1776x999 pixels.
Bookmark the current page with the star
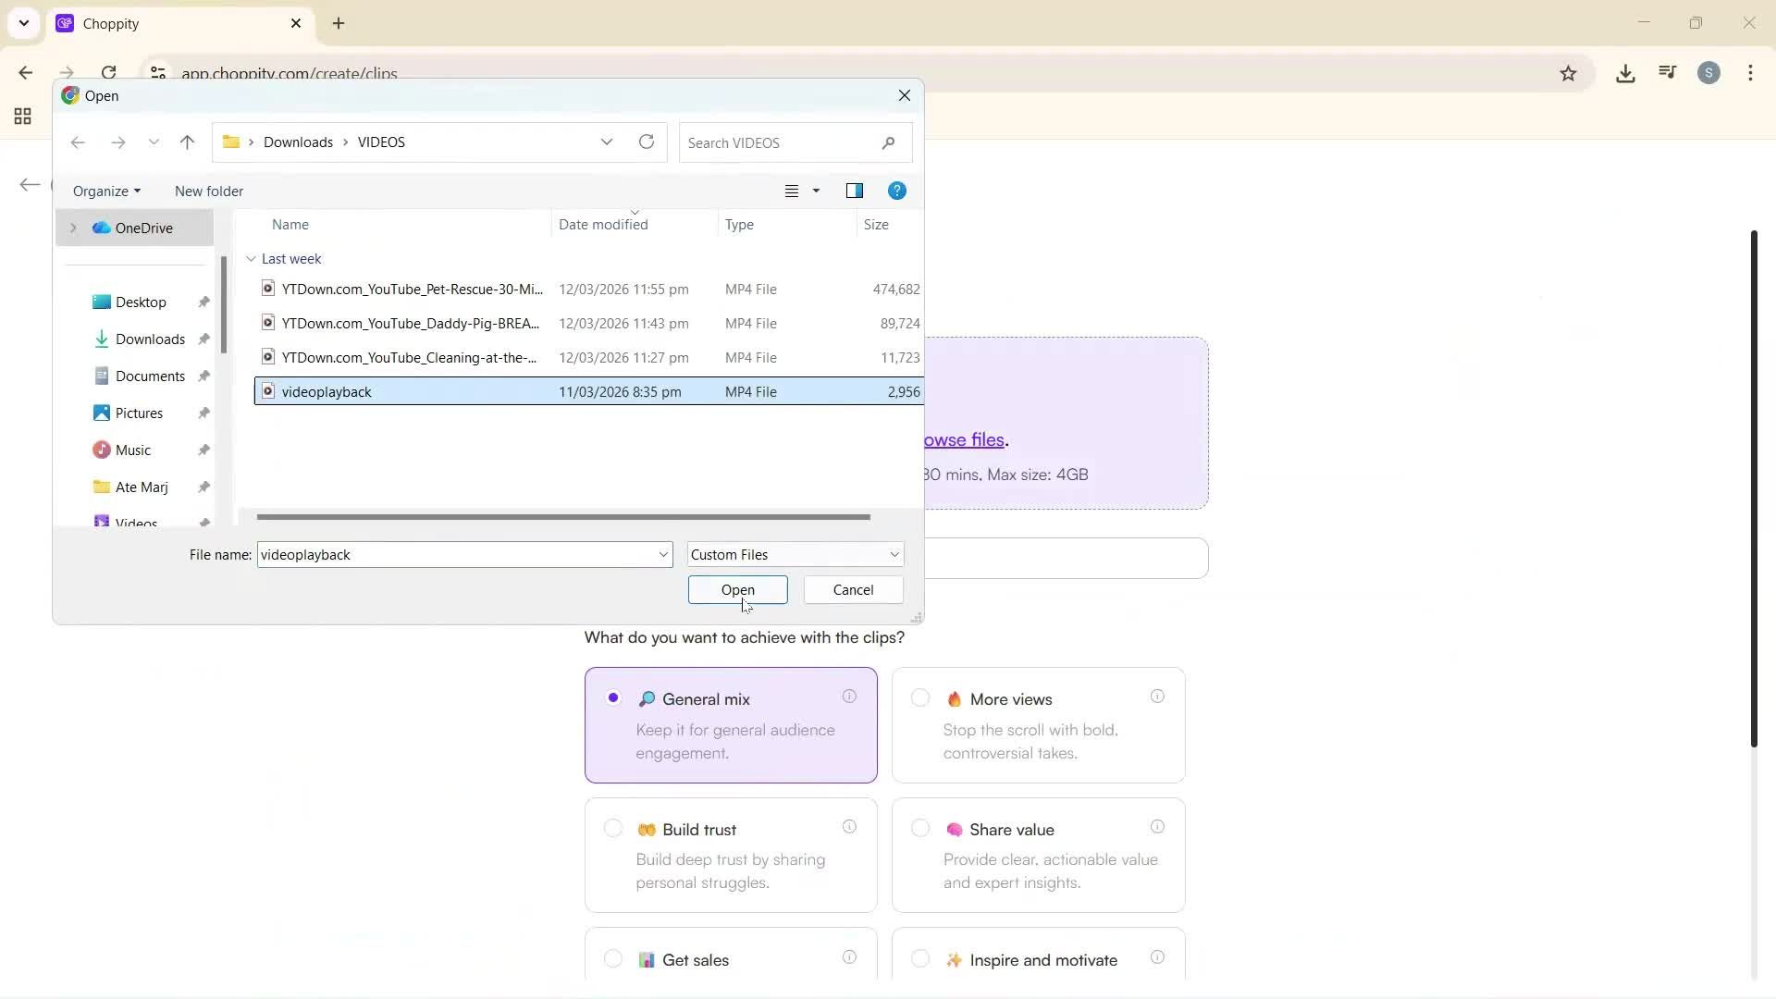coord(1569,73)
